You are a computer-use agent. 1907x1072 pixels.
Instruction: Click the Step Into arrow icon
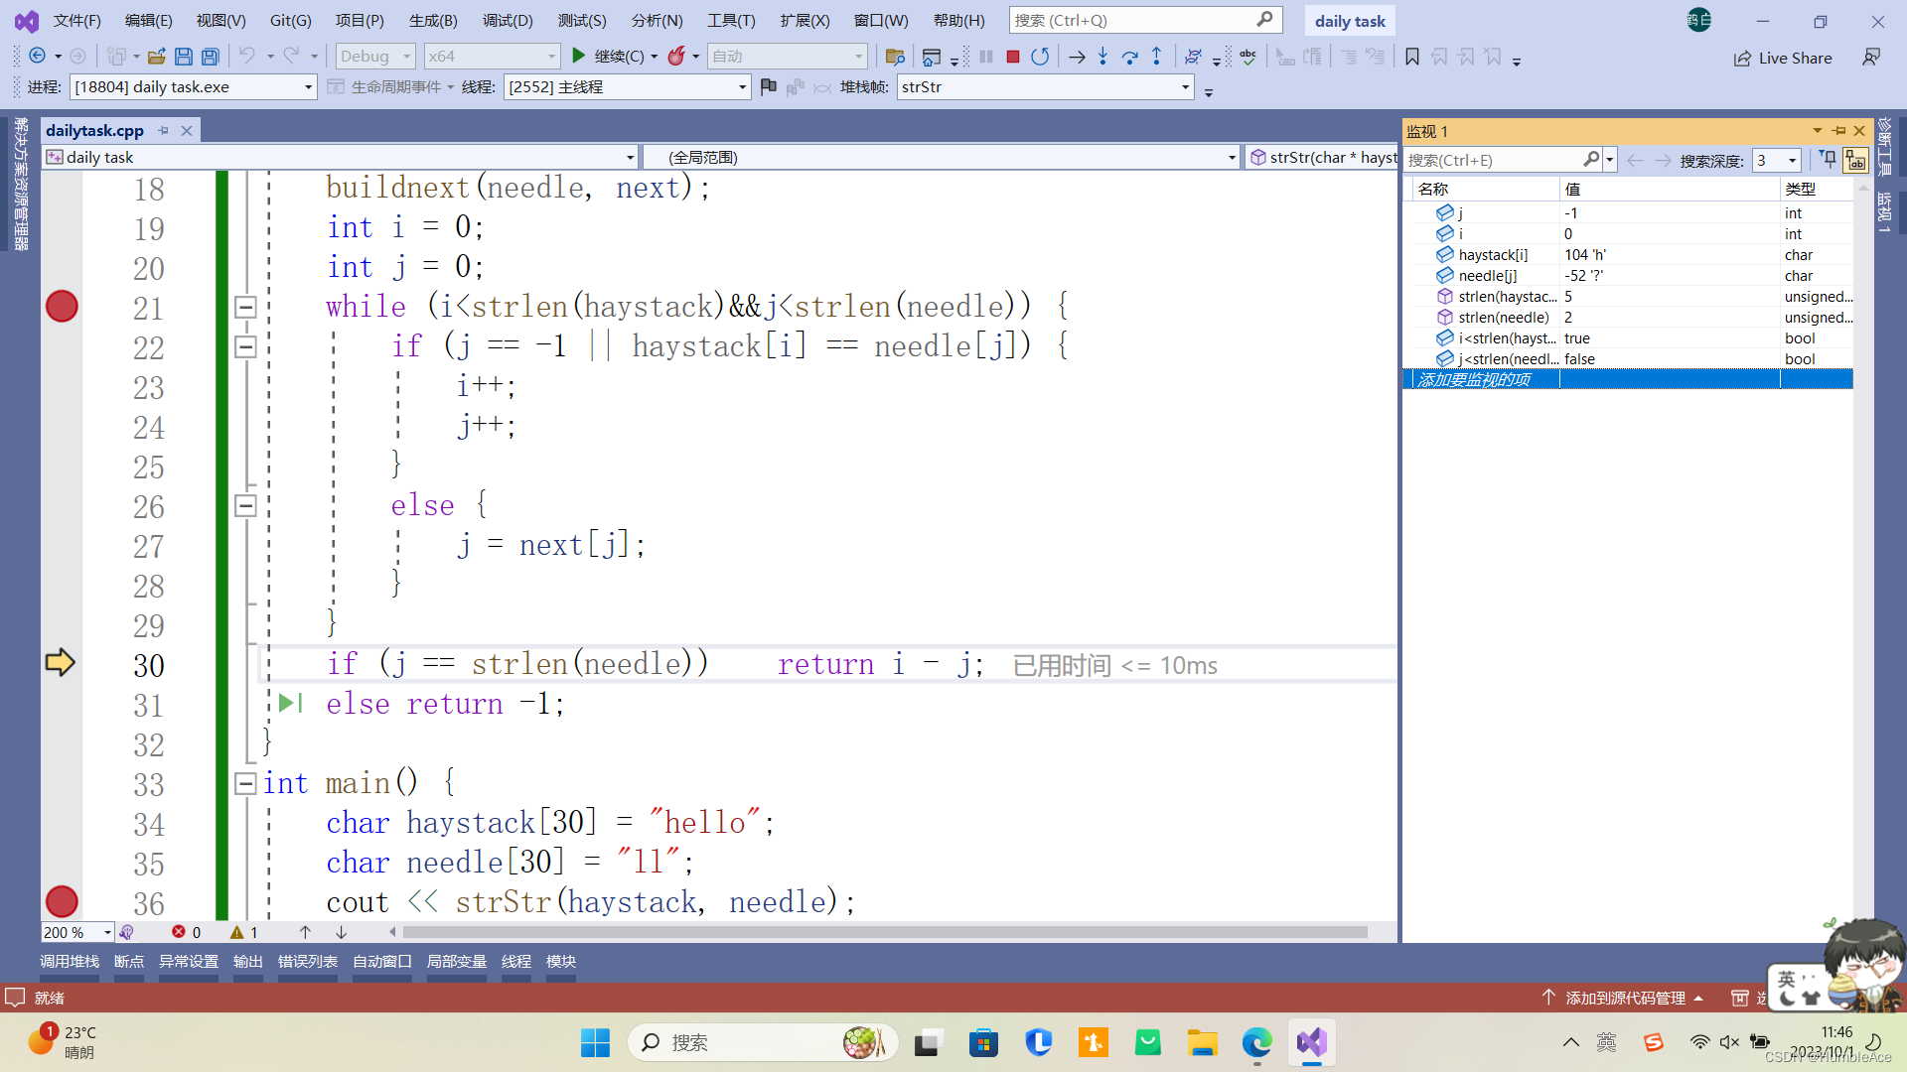(1102, 57)
